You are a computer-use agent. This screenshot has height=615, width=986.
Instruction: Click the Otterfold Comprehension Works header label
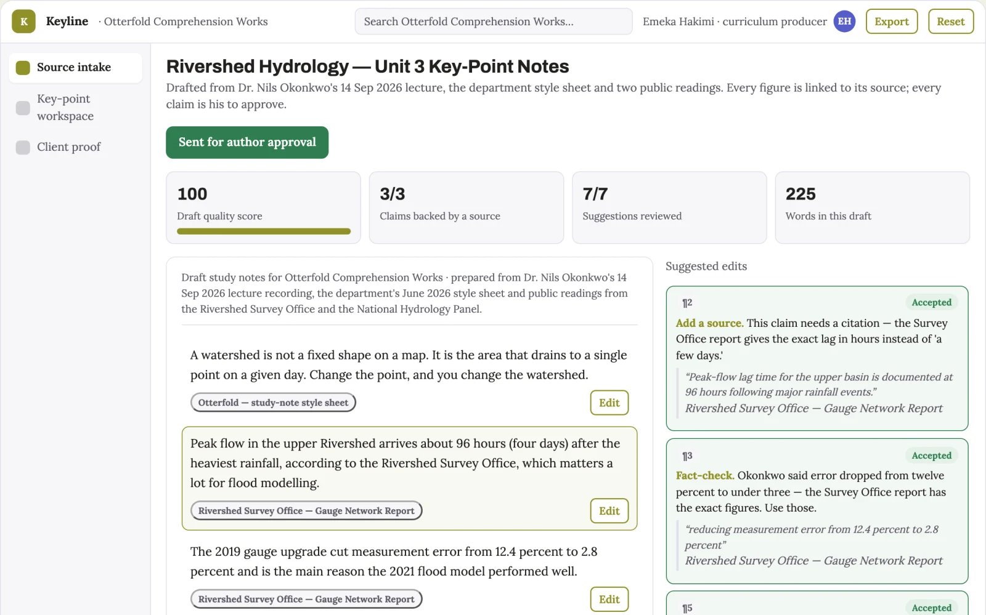point(185,22)
